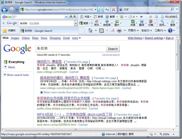Open the Images link in Google nav

15,38
